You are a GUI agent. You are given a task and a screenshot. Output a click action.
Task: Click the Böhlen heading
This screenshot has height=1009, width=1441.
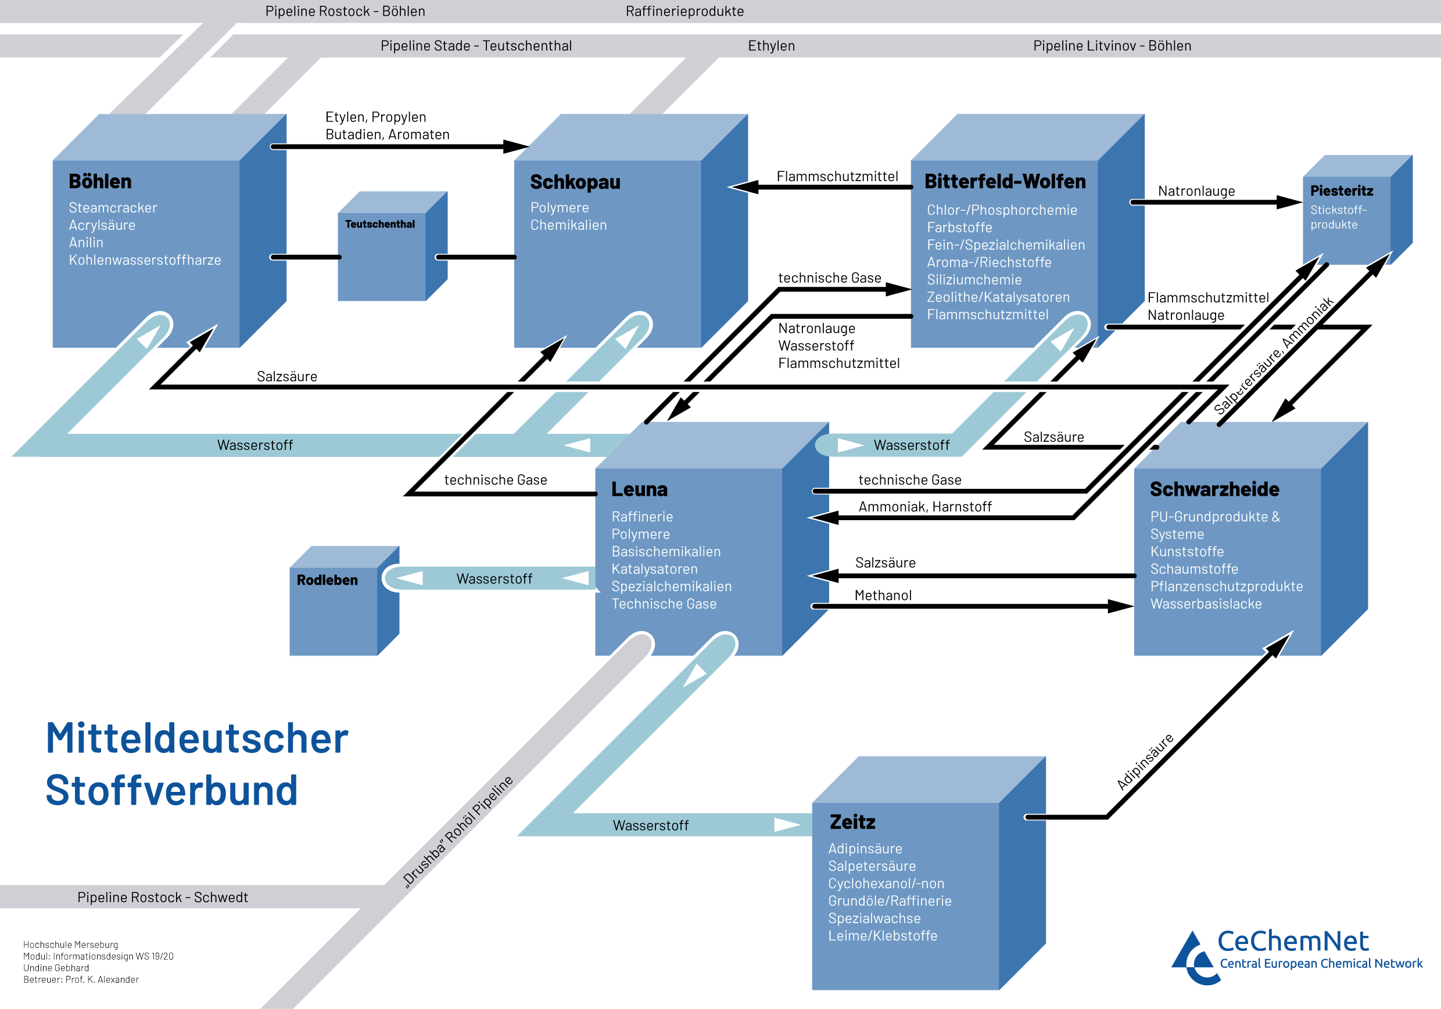pyautogui.click(x=100, y=182)
